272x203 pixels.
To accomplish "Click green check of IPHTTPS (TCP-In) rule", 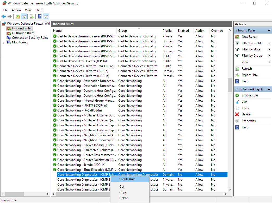I will 55,105.
